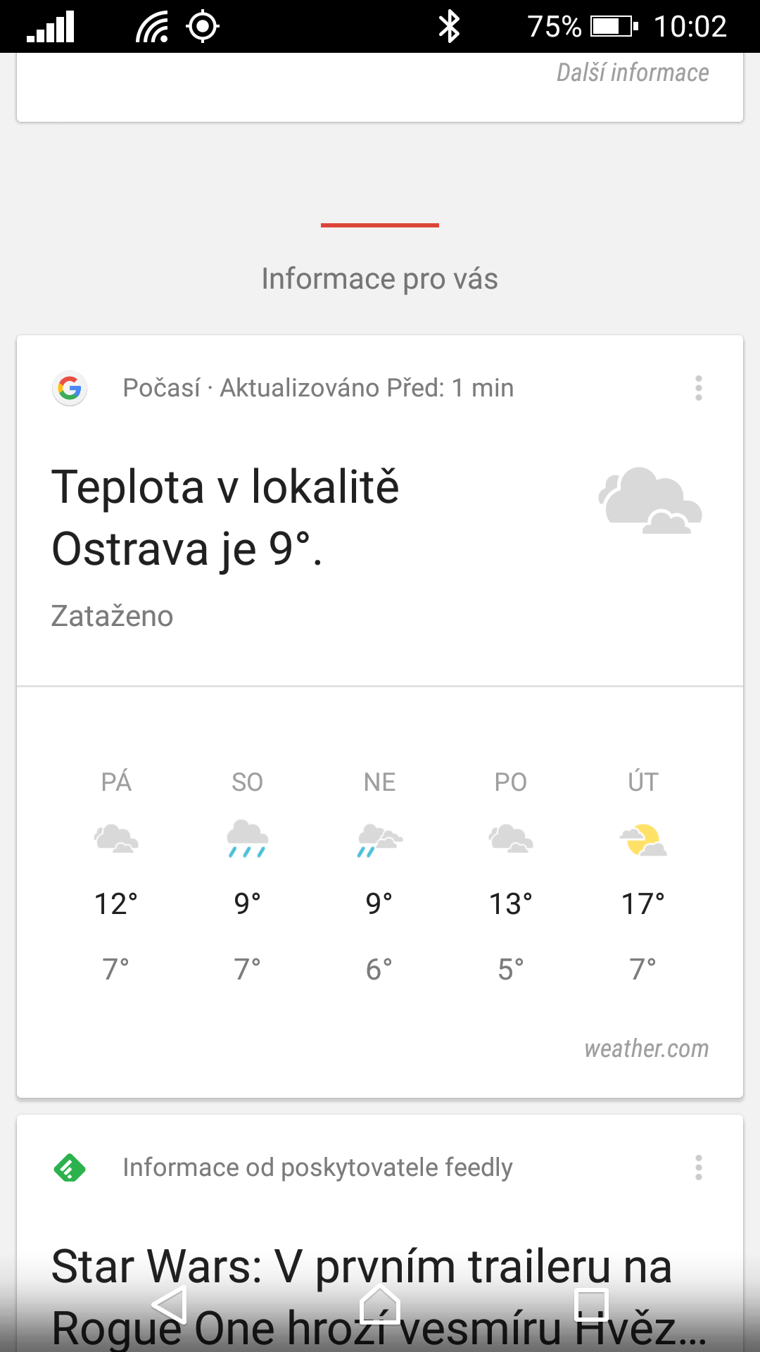
Task: Open the Ostrava temperature headline
Action: click(225, 518)
